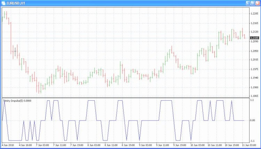Close the EURUSD,H1 chart window
The image size is (261, 149).
coord(257,3)
